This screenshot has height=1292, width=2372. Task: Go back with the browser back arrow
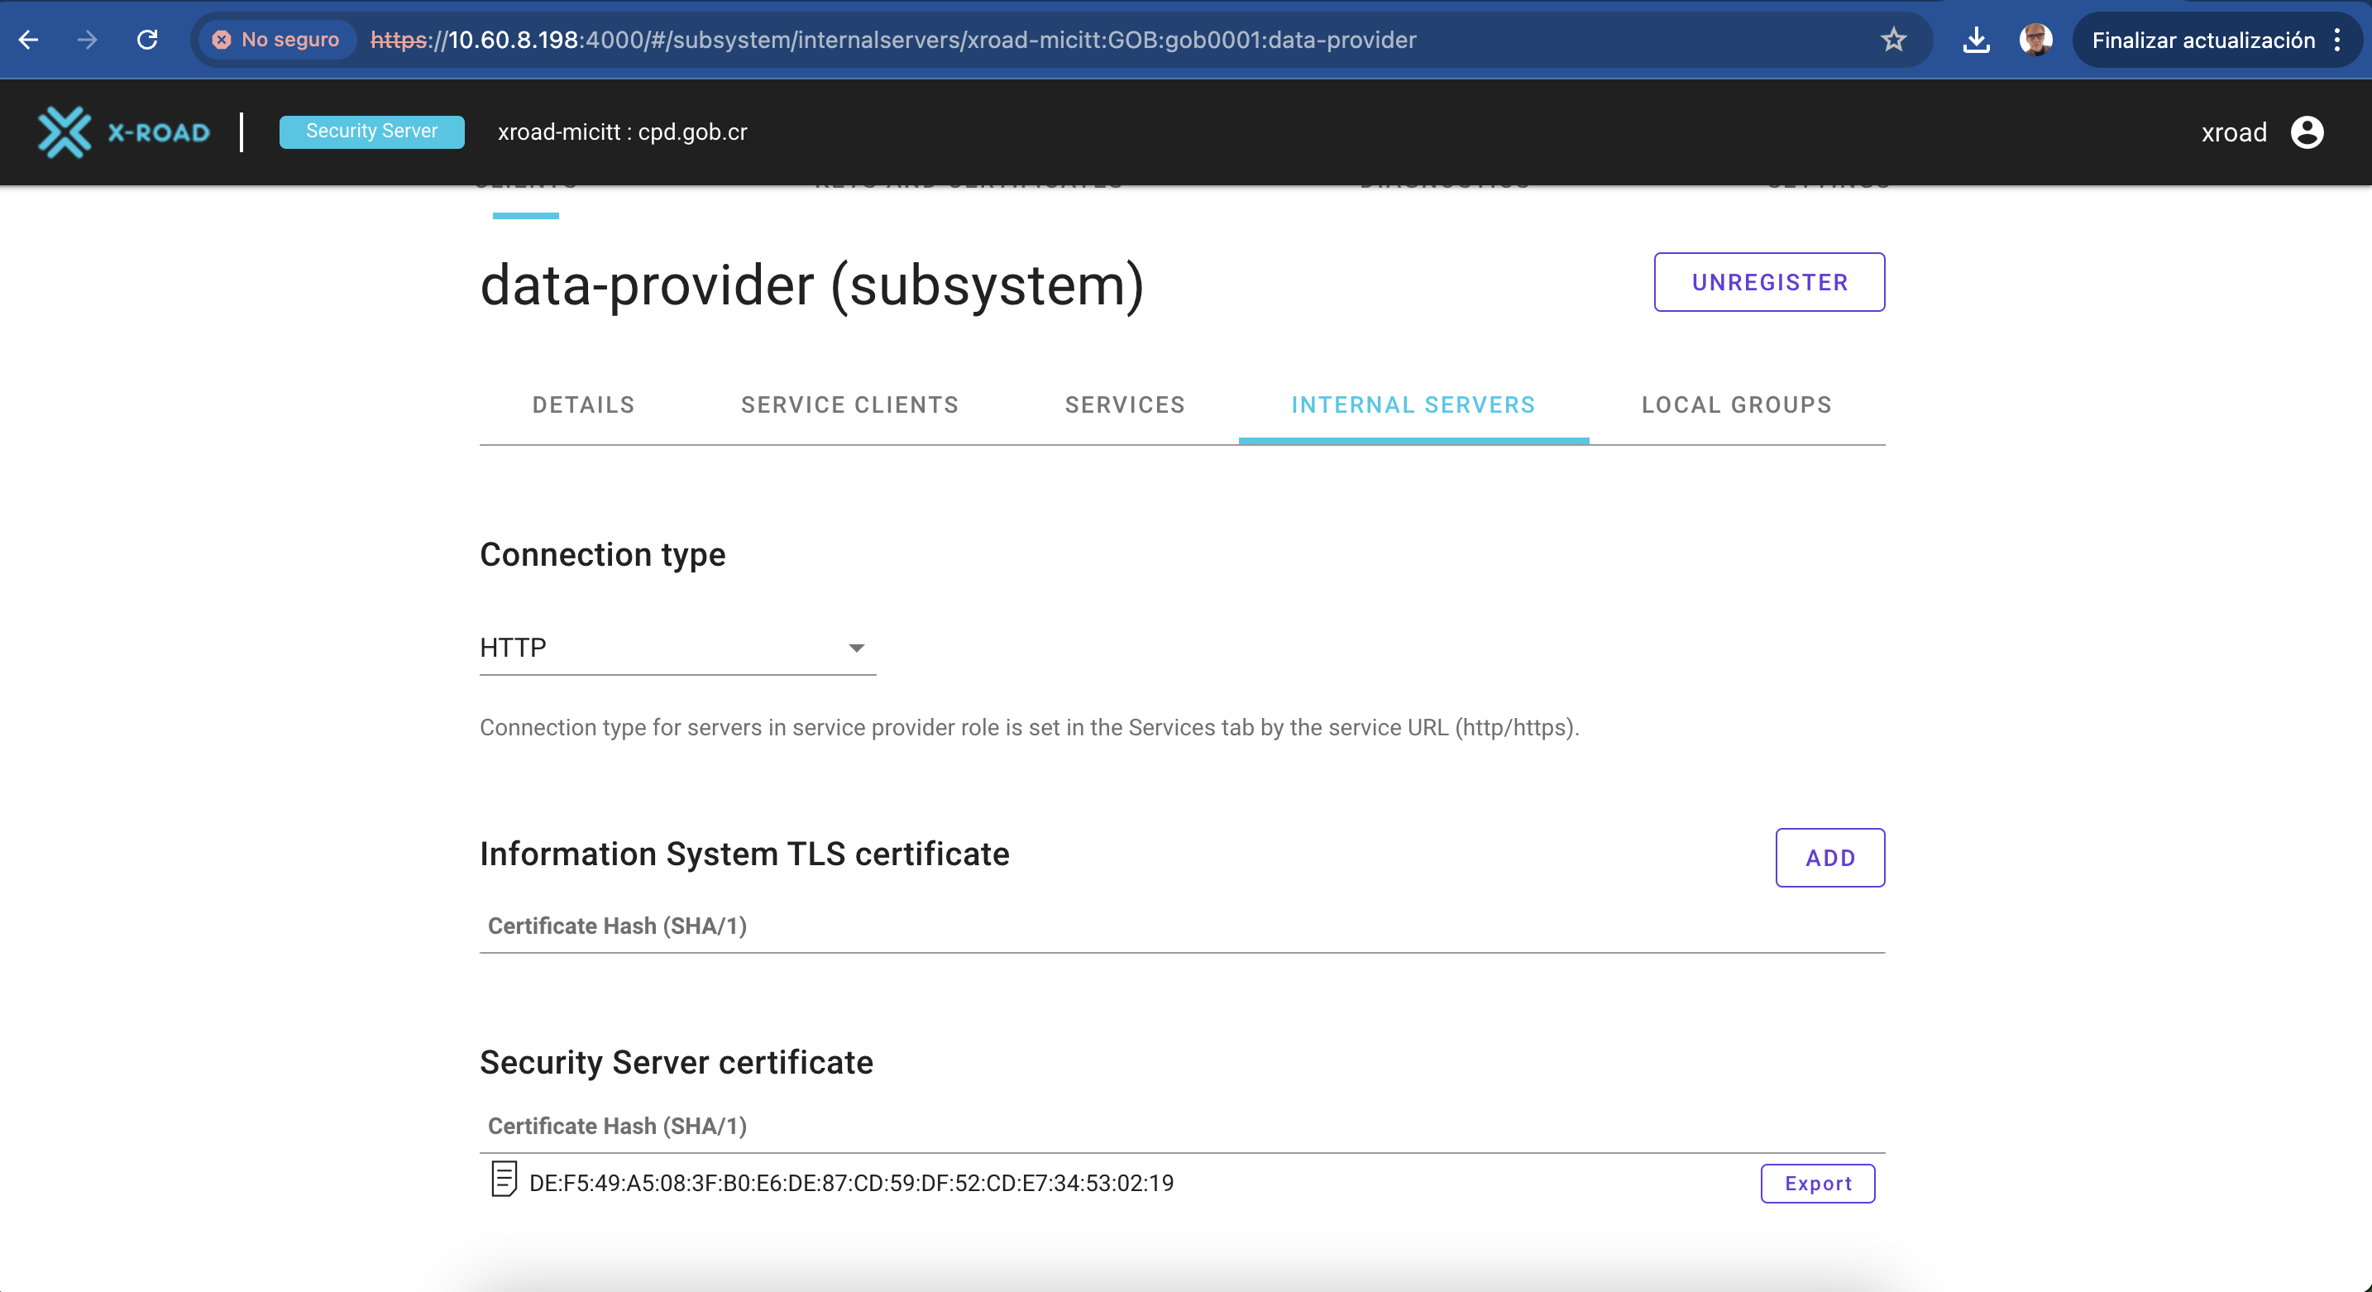tap(29, 40)
